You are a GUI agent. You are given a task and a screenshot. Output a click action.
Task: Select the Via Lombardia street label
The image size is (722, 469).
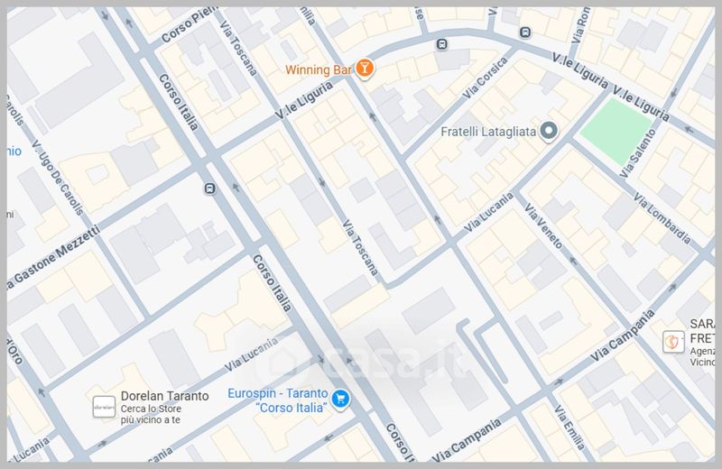662,218
